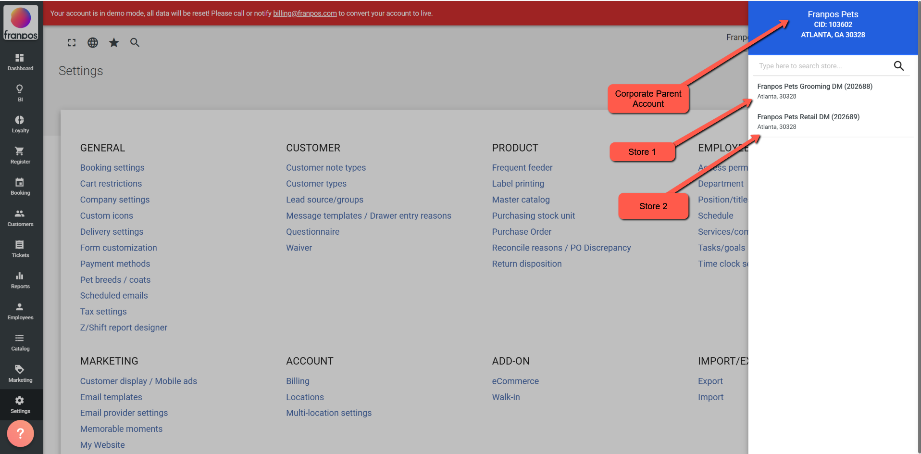The width and height of the screenshot is (921, 454).
Task: Open Billing account link
Action: [298, 381]
